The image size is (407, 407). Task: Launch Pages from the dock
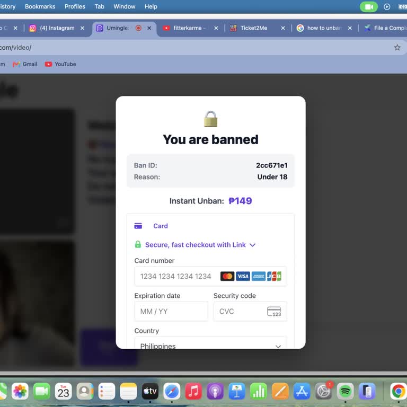pyautogui.click(x=280, y=391)
